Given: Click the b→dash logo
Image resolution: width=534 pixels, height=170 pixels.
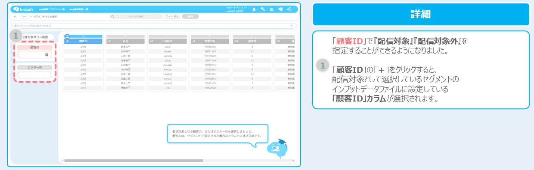Looking at the screenshot, I should tap(23, 9).
